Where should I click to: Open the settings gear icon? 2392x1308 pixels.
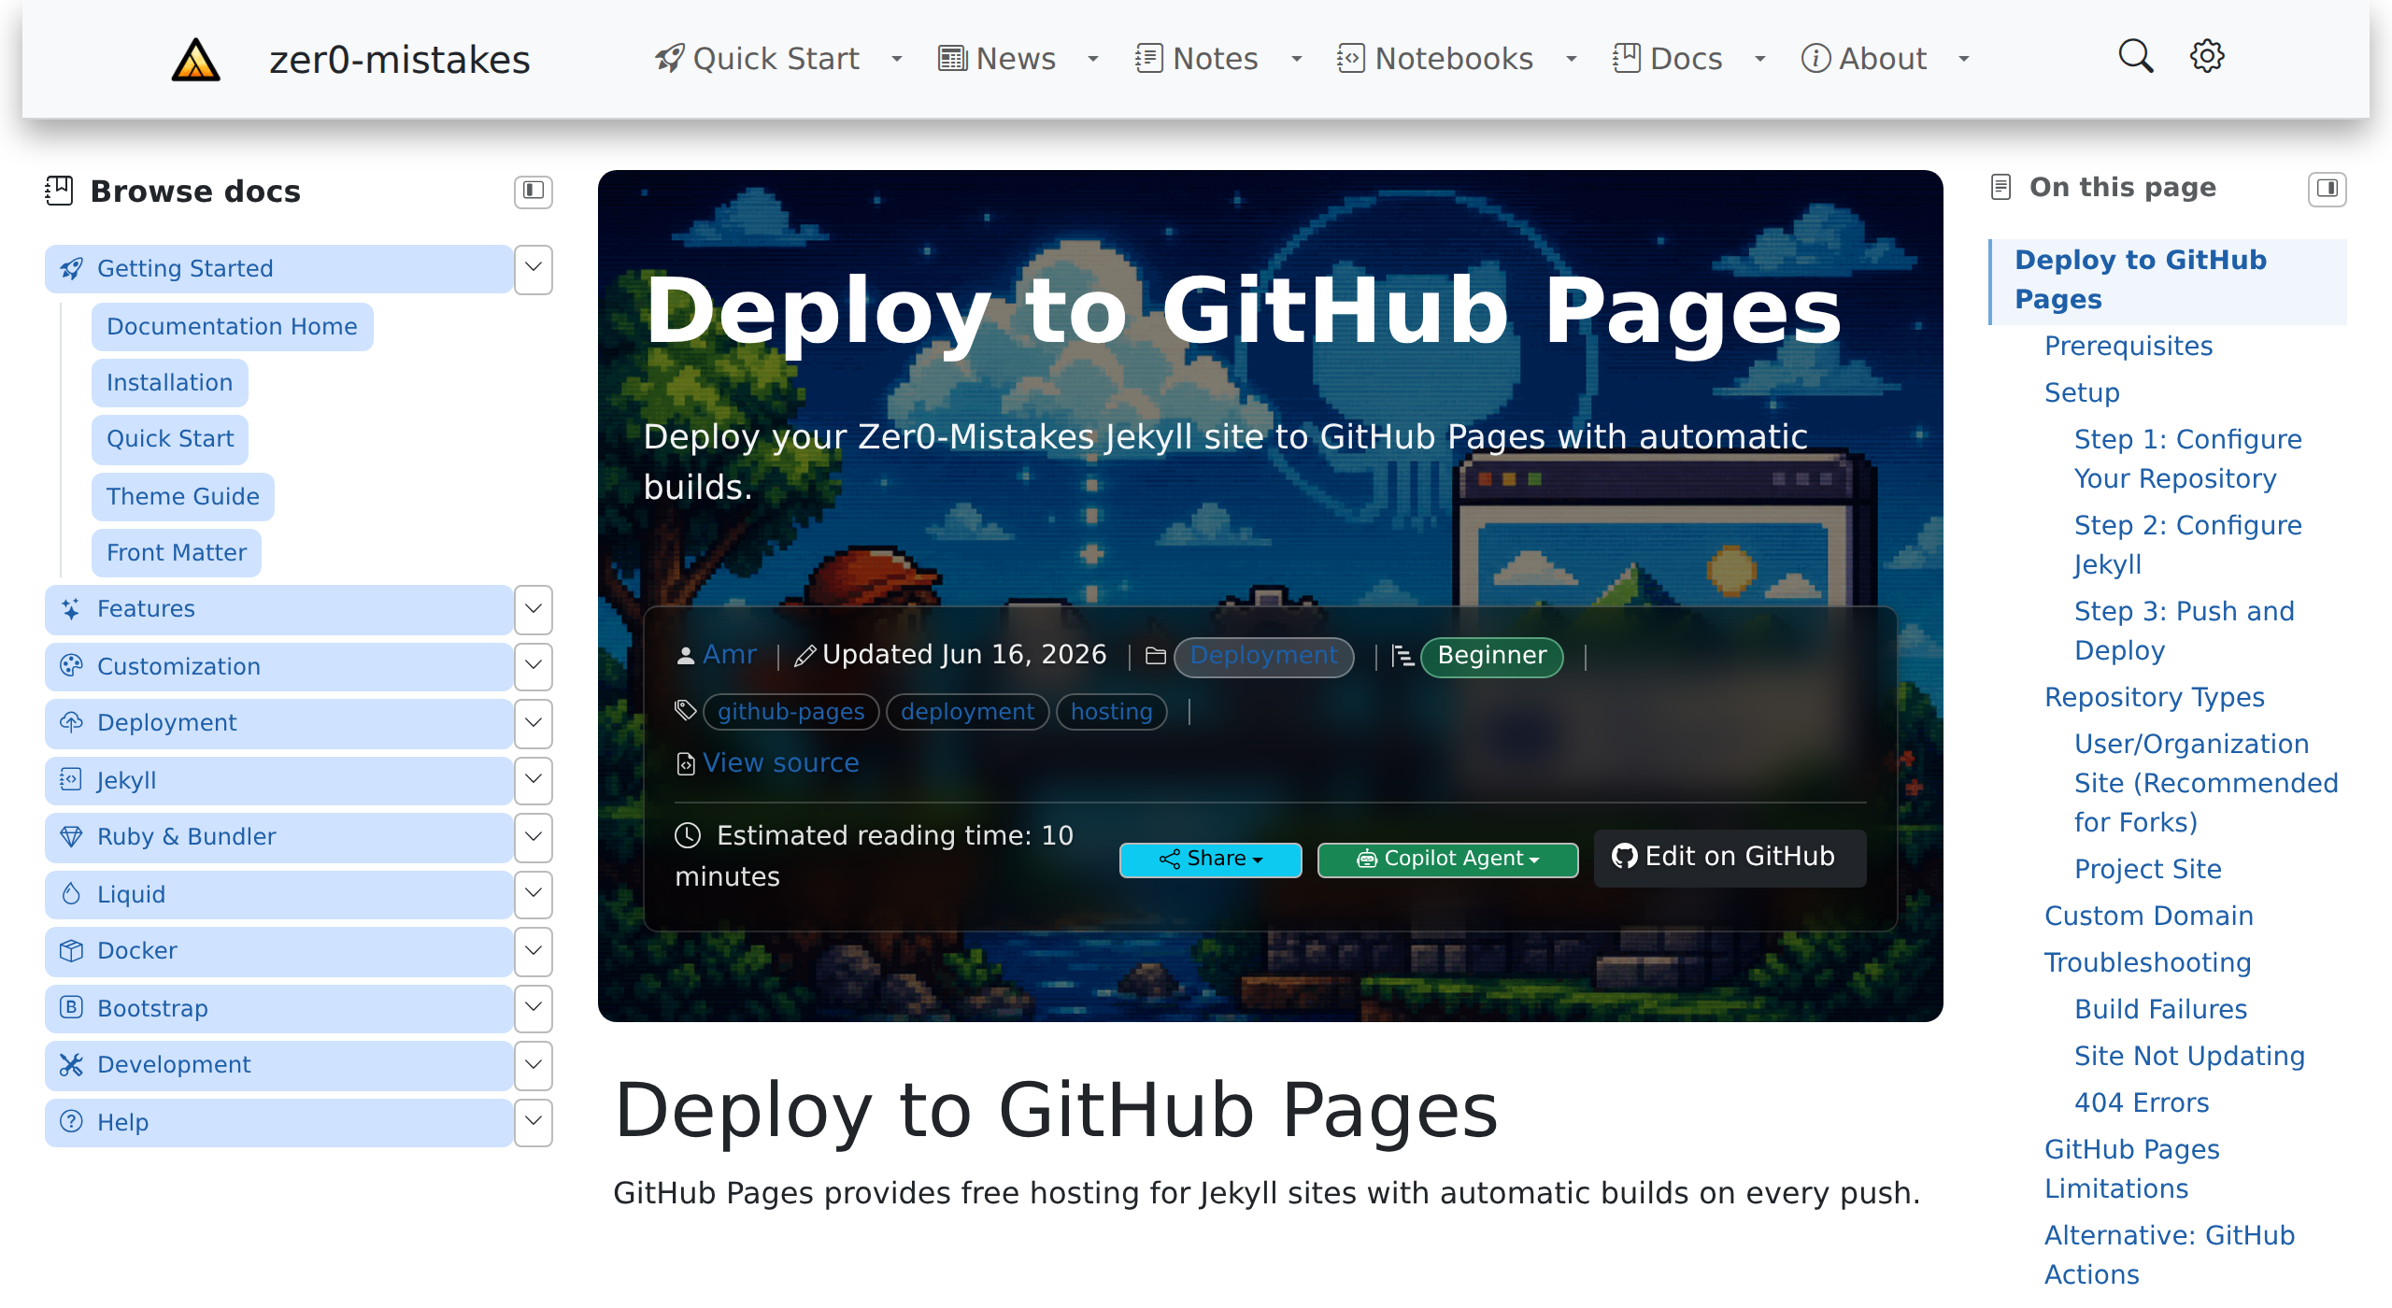coord(2207,57)
